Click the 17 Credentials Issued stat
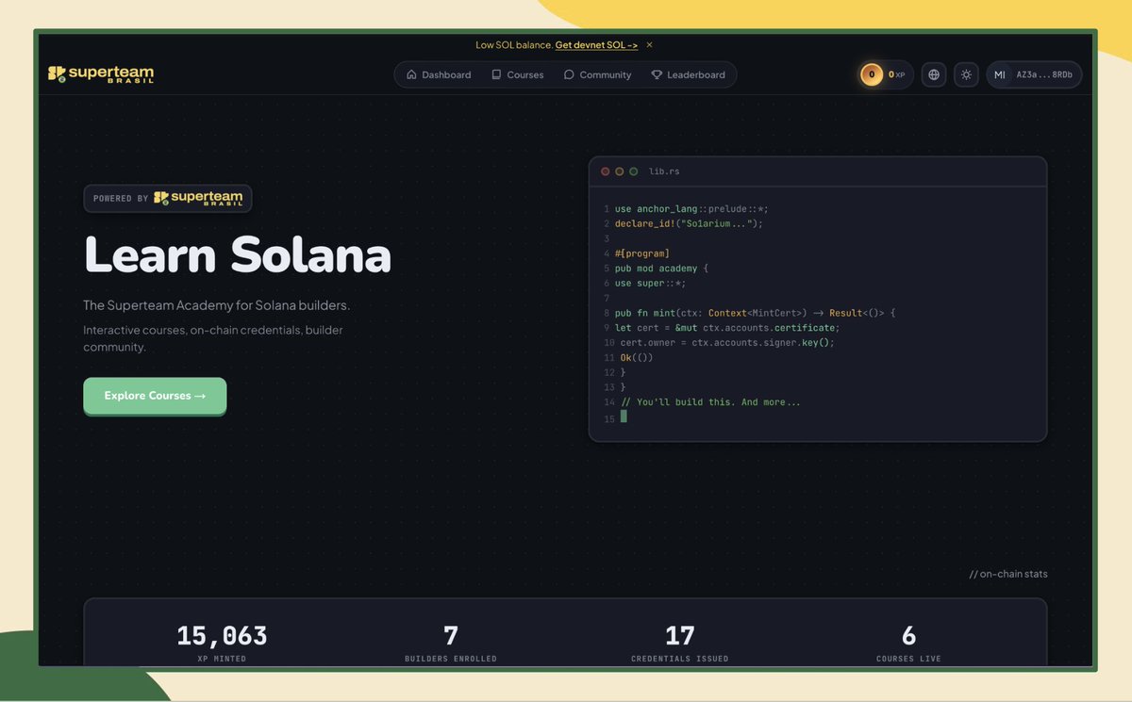 [679, 642]
